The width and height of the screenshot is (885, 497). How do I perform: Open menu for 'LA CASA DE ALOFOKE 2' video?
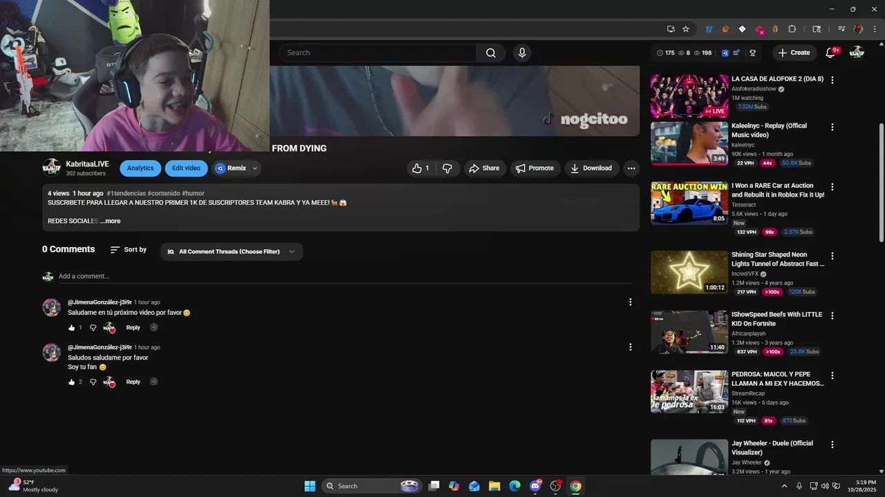click(832, 80)
